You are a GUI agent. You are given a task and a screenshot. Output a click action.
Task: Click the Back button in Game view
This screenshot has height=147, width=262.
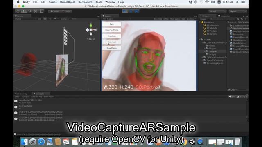click(x=112, y=24)
